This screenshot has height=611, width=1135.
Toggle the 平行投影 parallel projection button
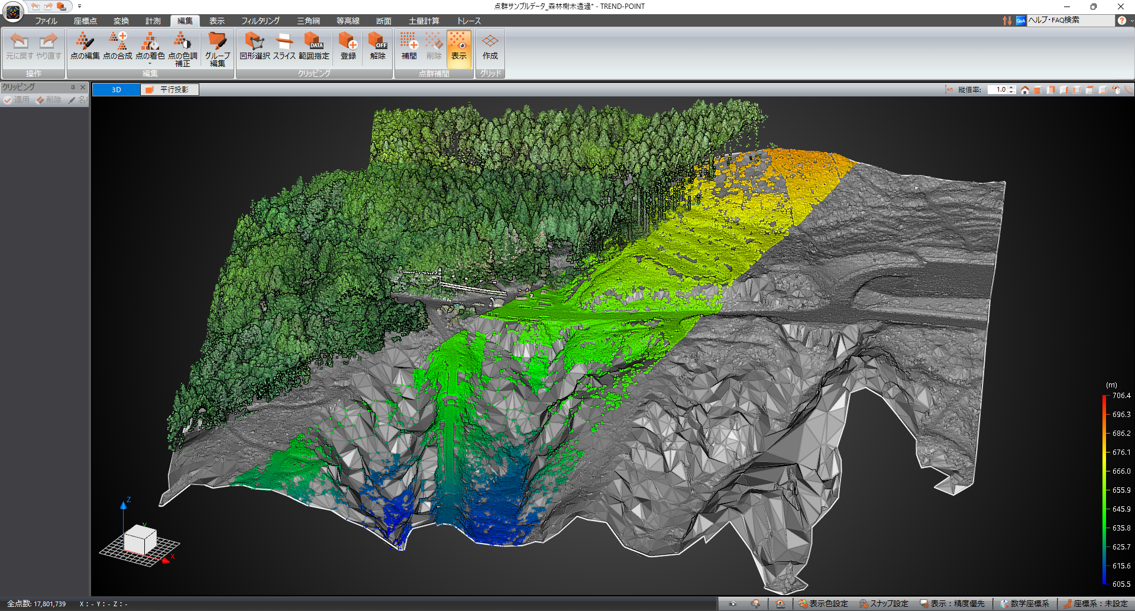pyautogui.click(x=170, y=90)
